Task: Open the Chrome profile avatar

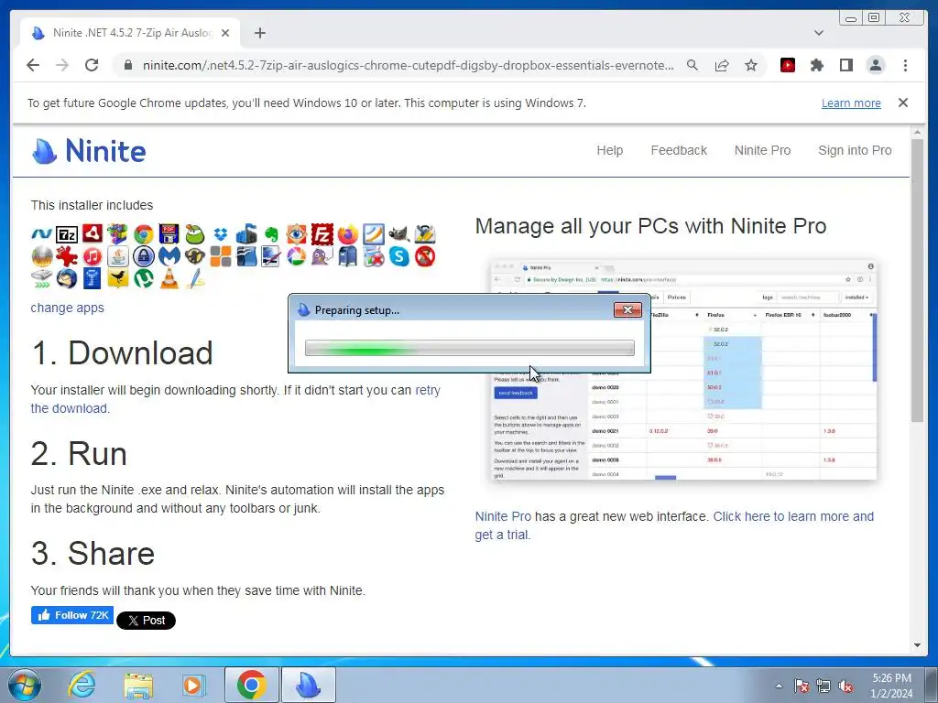Action: coord(875,65)
